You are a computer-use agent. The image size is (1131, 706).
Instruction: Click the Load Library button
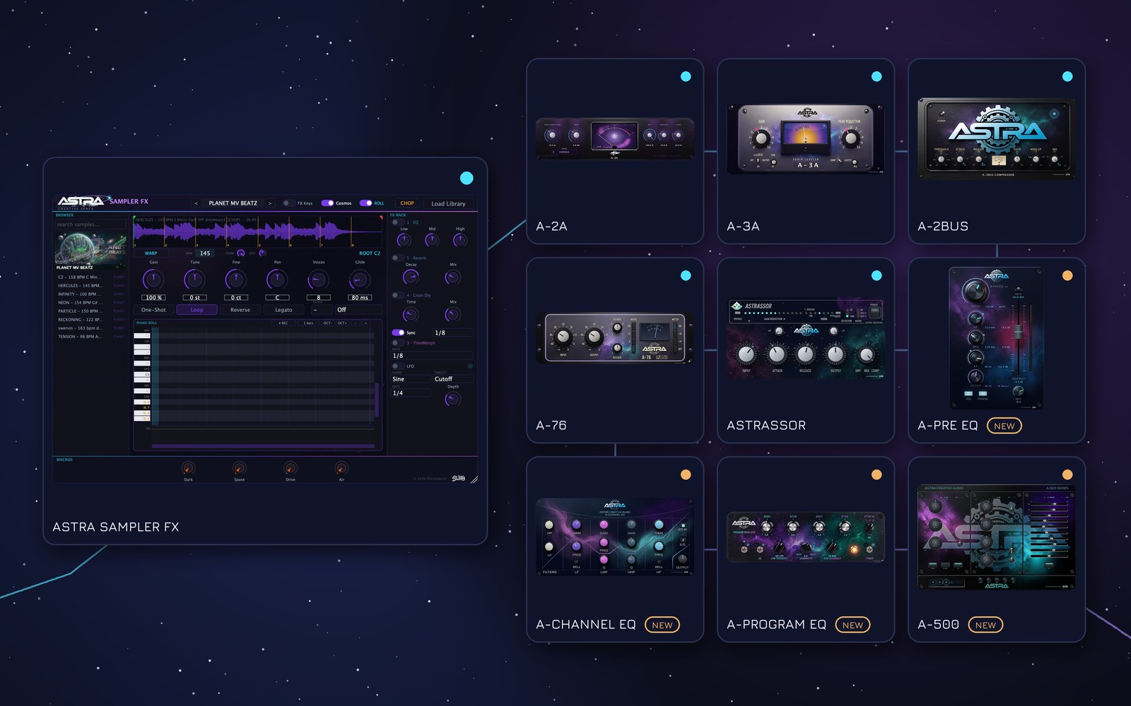tap(448, 203)
